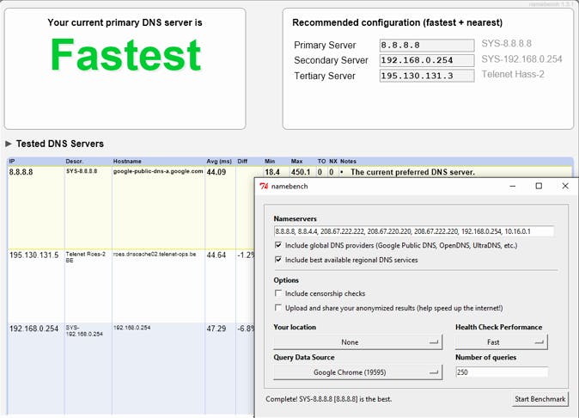Maximize the namebench window
The height and width of the screenshot is (418, 579).
(x=539, y=186)
